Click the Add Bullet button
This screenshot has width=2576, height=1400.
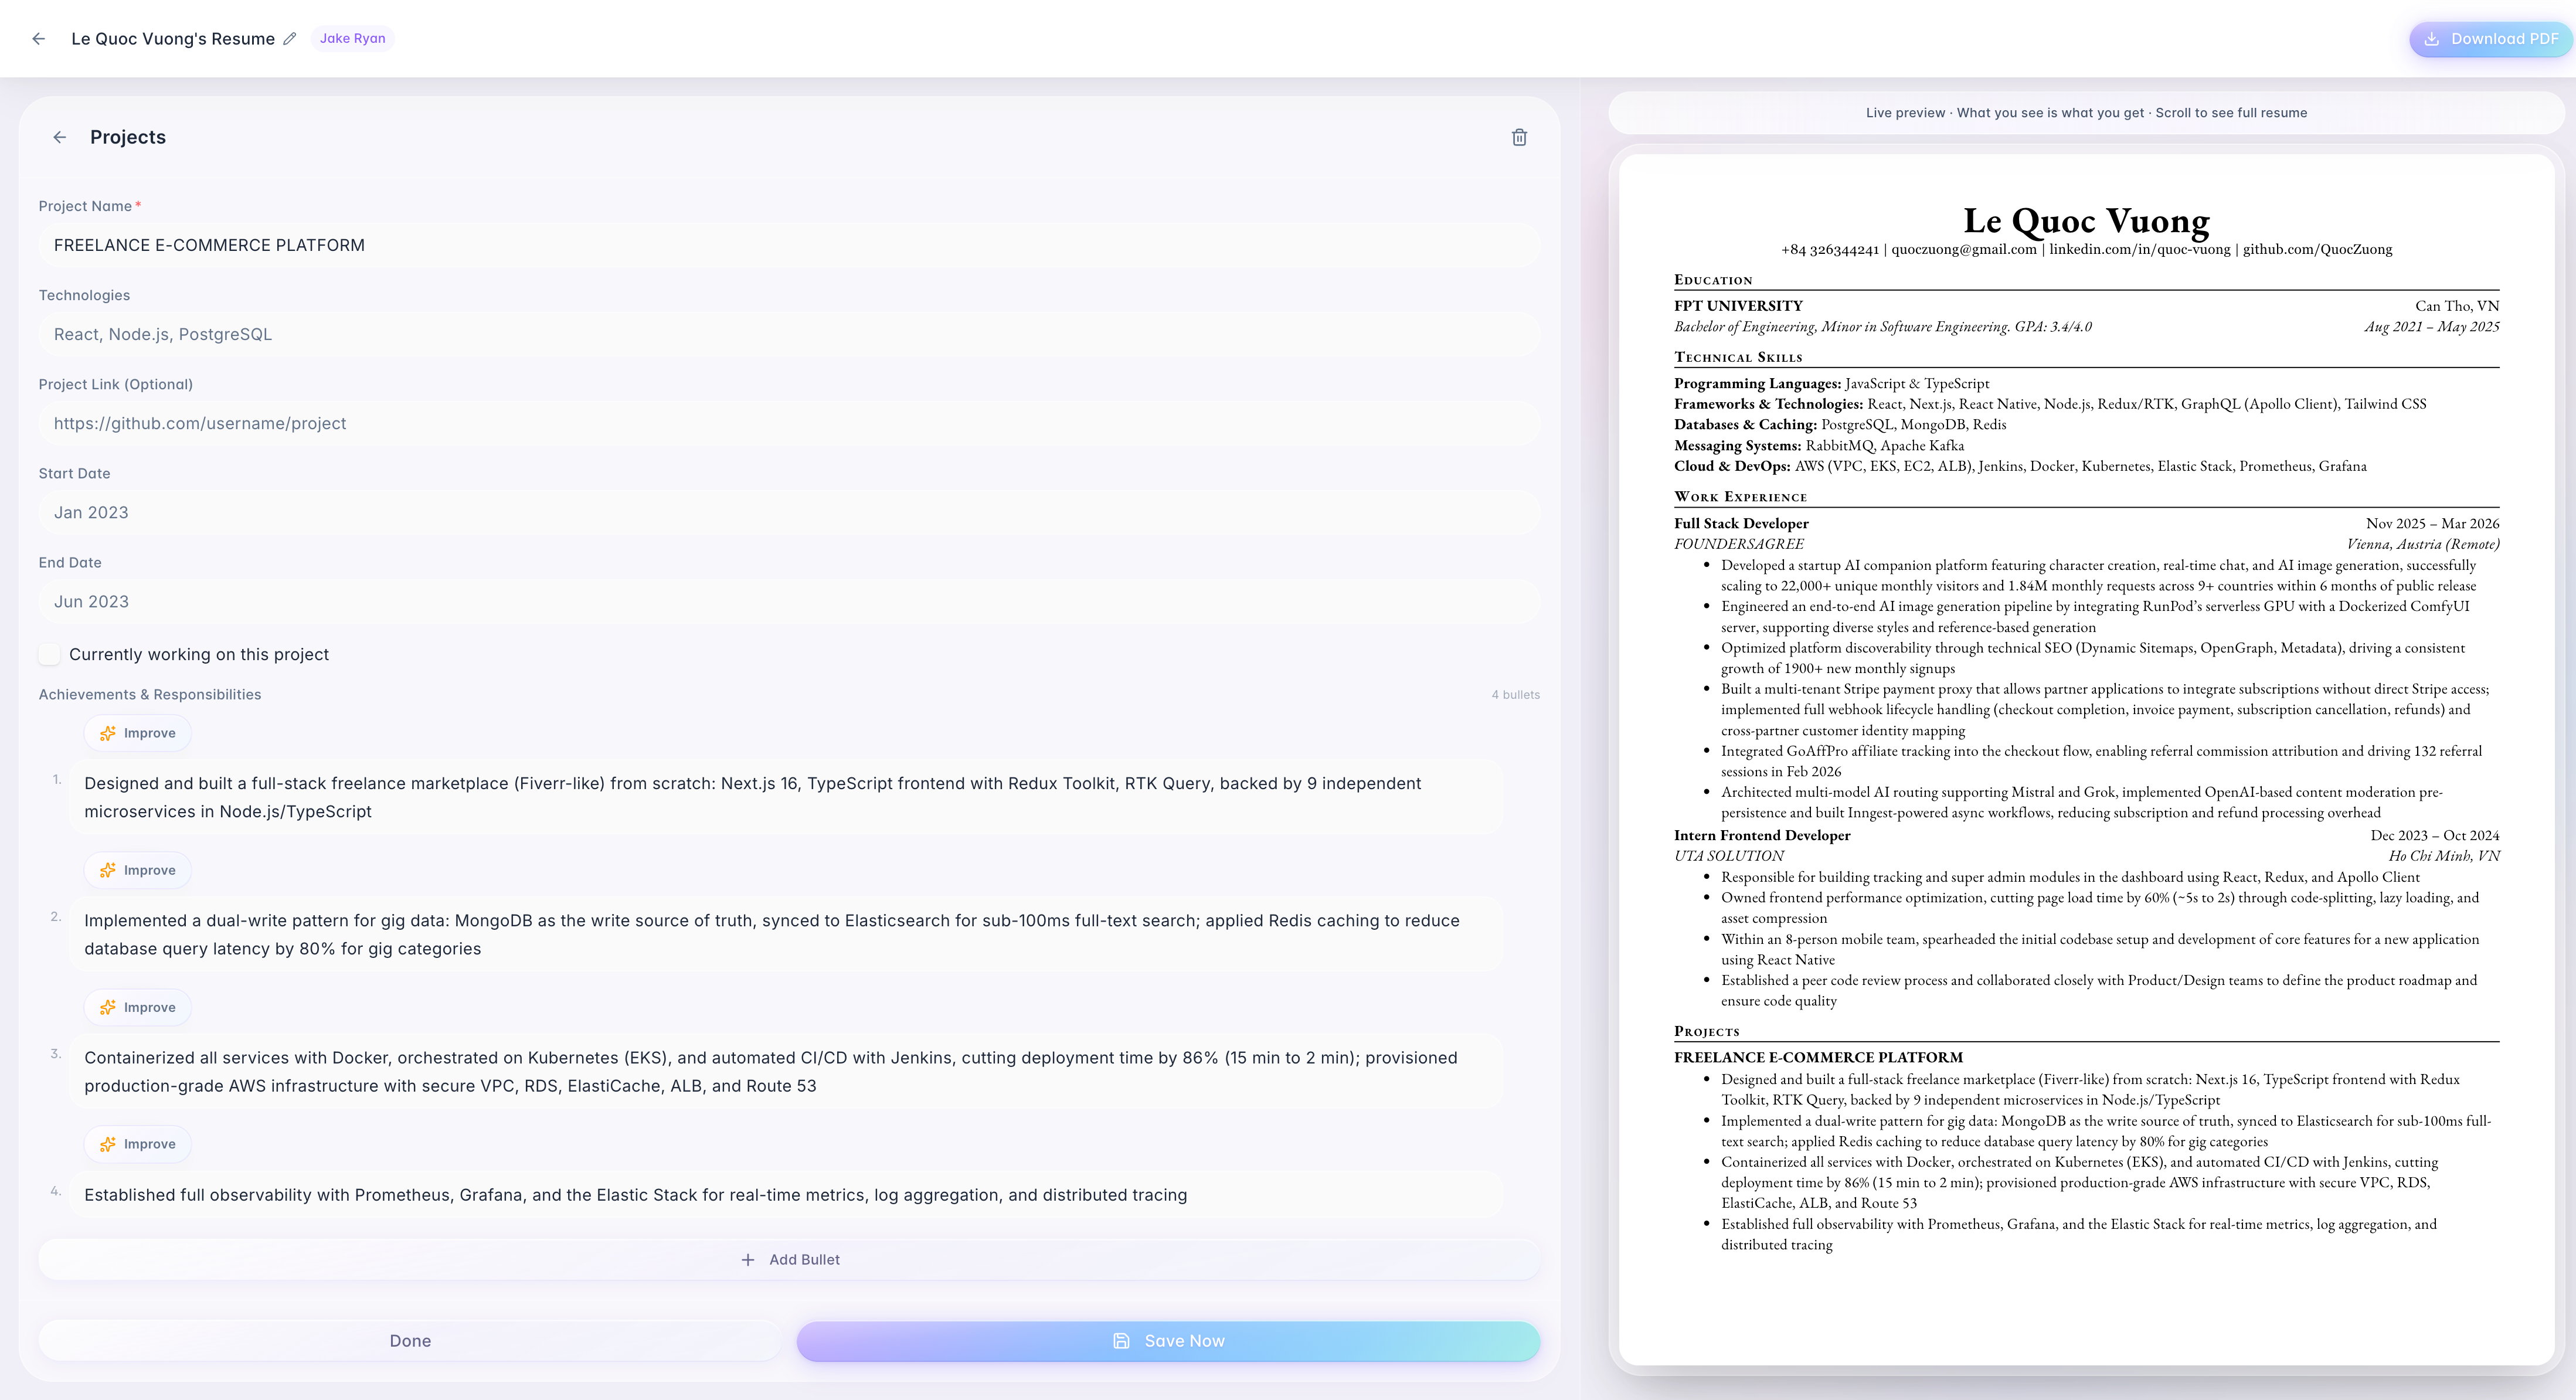(789, 1259)
